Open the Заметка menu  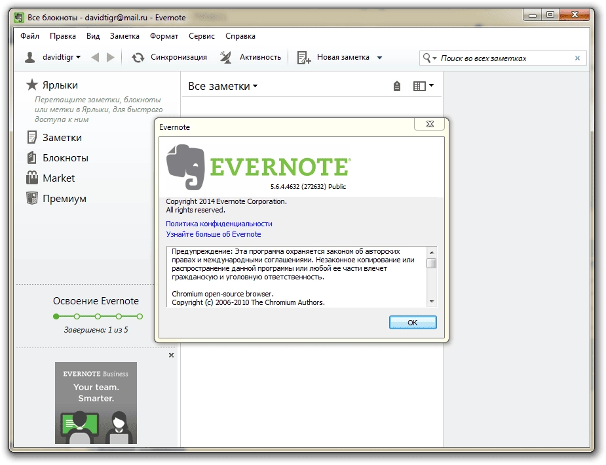tap(124, 36)
